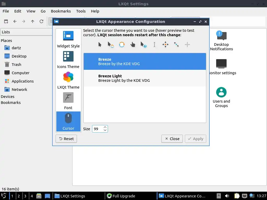Image resolution: width=267 pixels, height=200 pixels.
Task: Open Trash in Places
Action: click(x=16, y=65)
